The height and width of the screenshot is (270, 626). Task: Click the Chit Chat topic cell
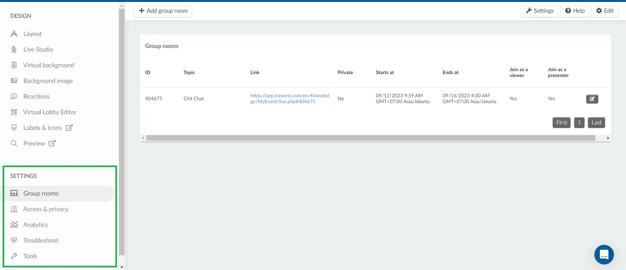(x=194, y=99)
